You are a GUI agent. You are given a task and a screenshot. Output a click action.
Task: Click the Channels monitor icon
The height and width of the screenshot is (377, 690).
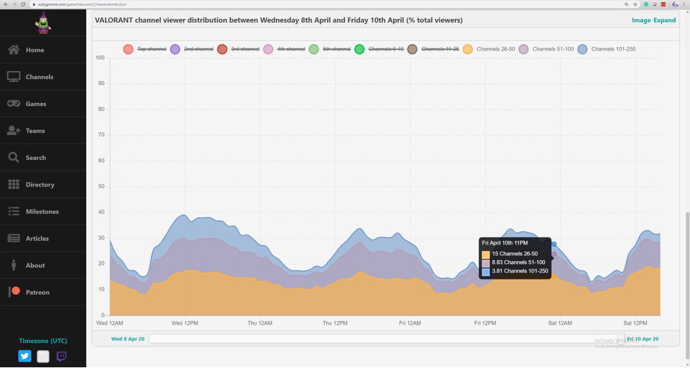pyautogui.click(x=14, y=76)
